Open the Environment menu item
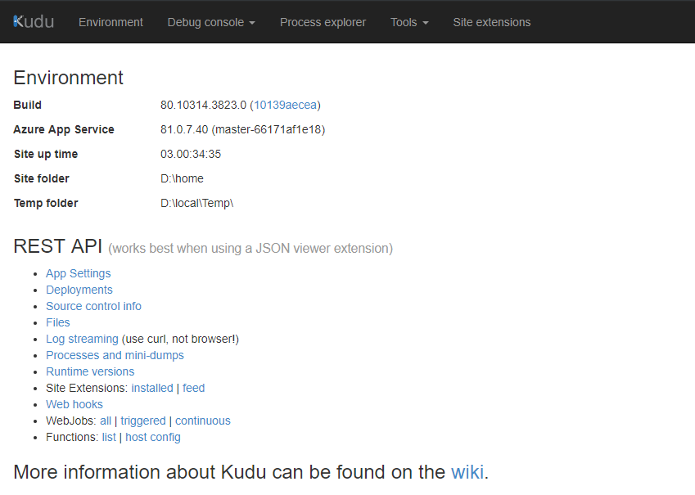The width and height of the screenshot is (695, 495). [x=111, y=22]
